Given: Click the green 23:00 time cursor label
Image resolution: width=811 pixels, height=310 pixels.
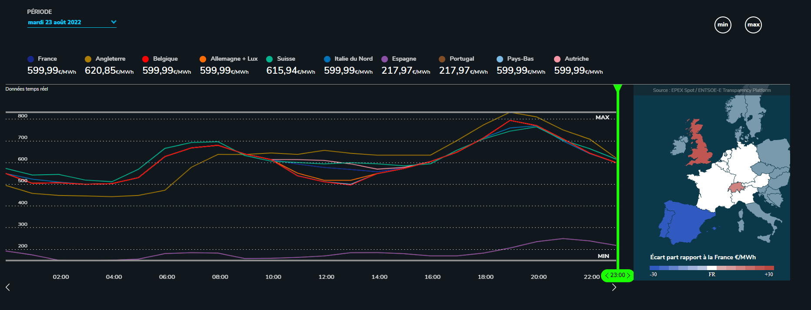Looking at the screenshot, I should pyautogui.click(x=617, y=275).
